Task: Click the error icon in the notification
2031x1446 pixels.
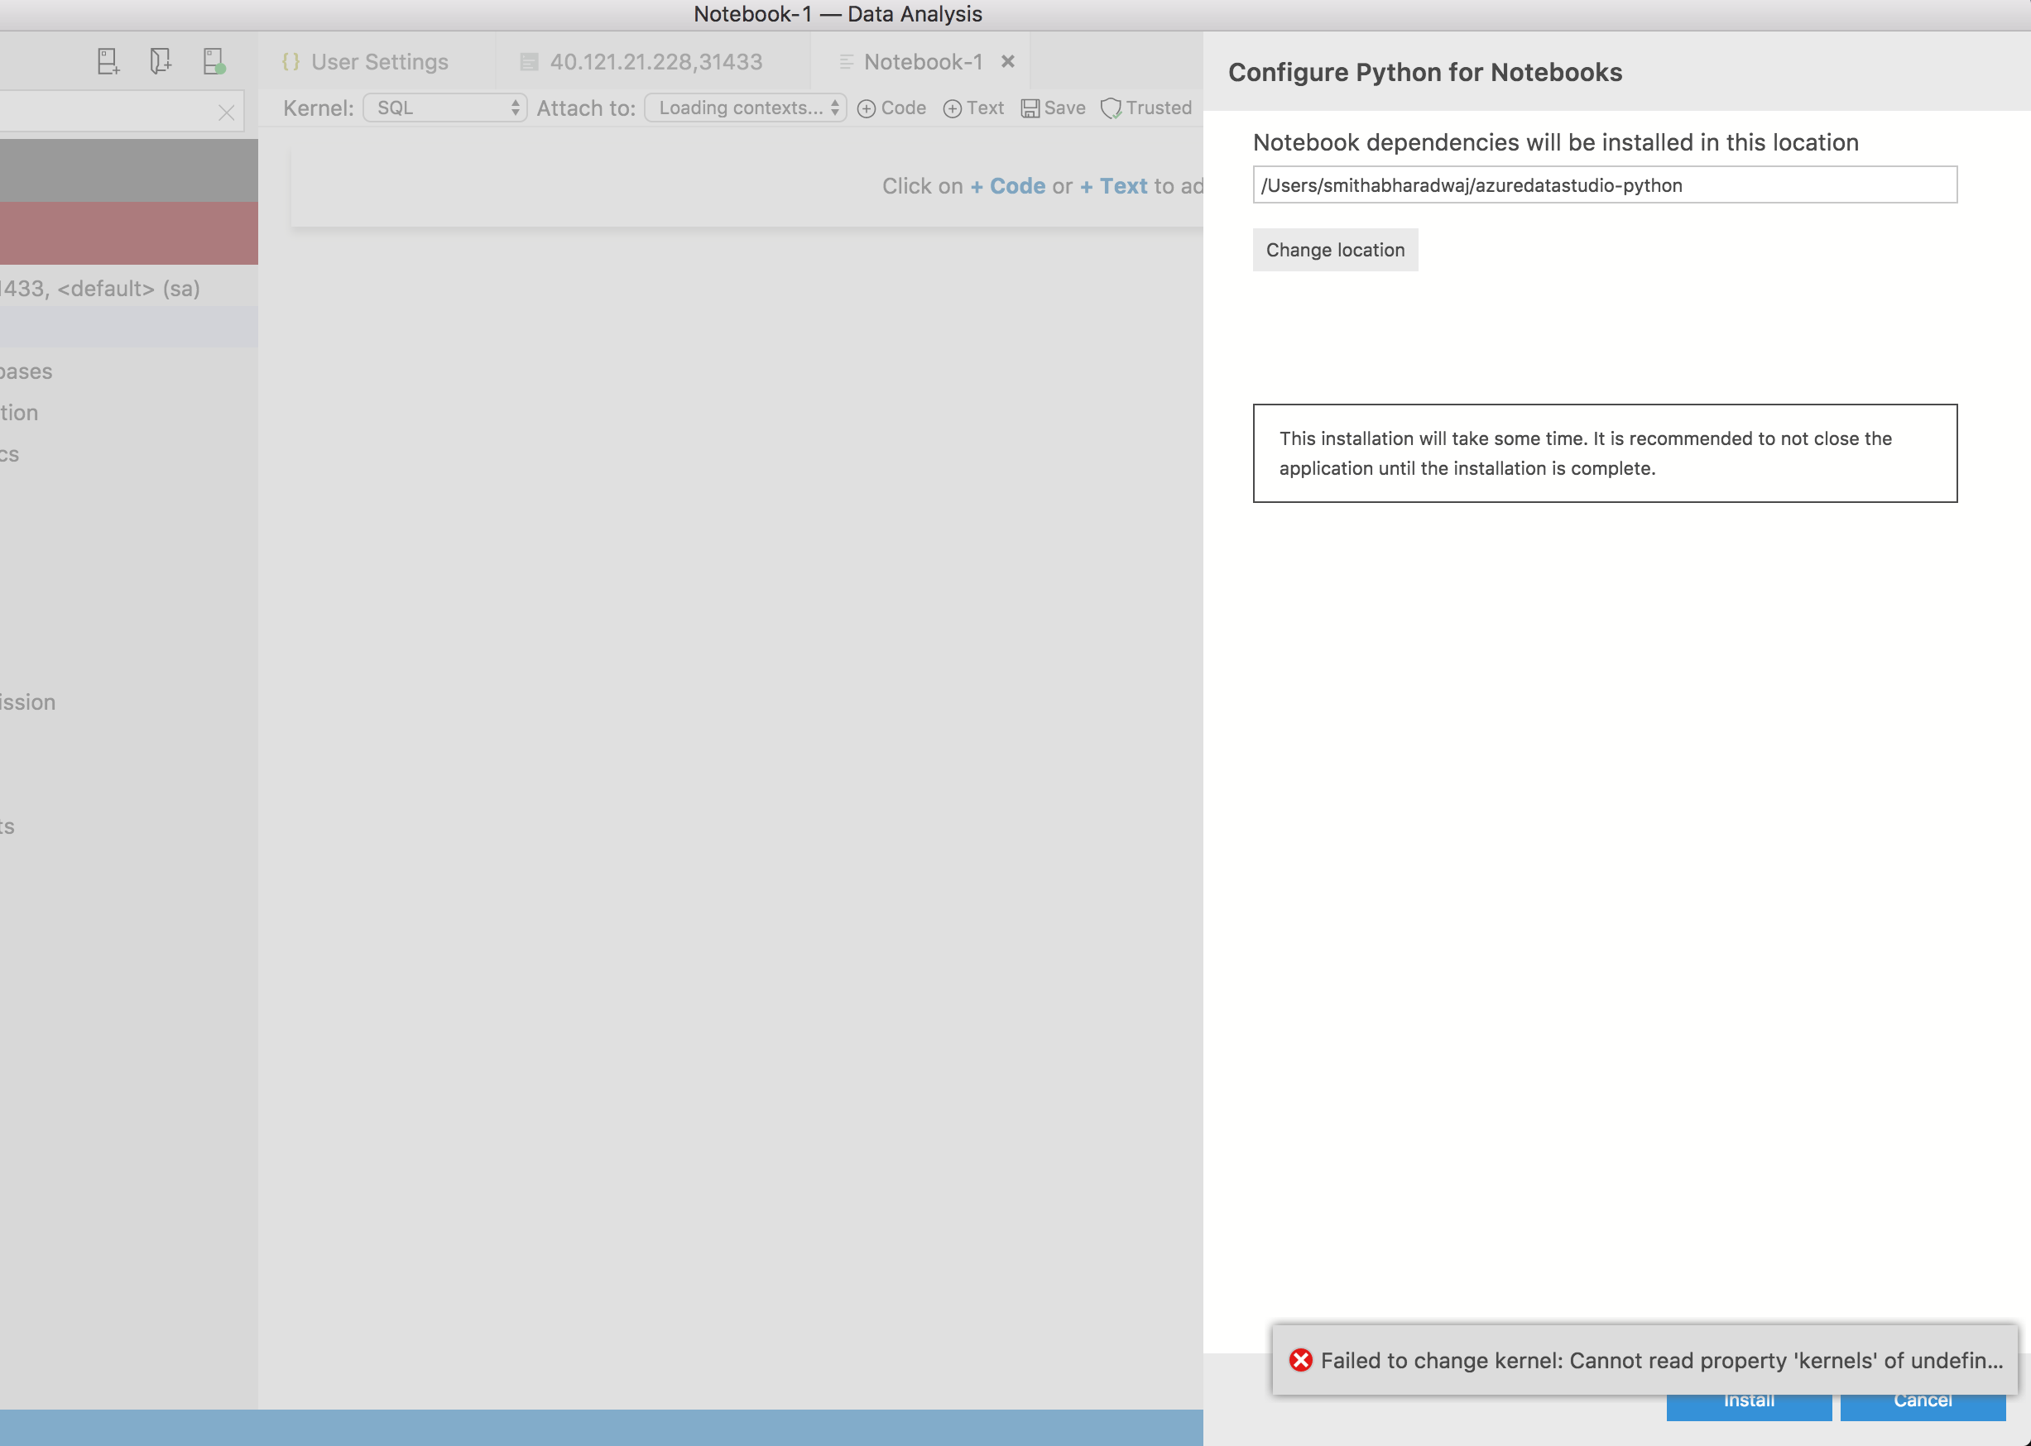Action: 1300,1360
